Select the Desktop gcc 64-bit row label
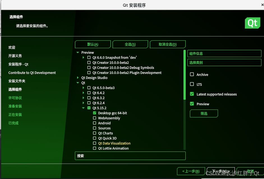Screen dimensions: 264x179 pos(113,113)
